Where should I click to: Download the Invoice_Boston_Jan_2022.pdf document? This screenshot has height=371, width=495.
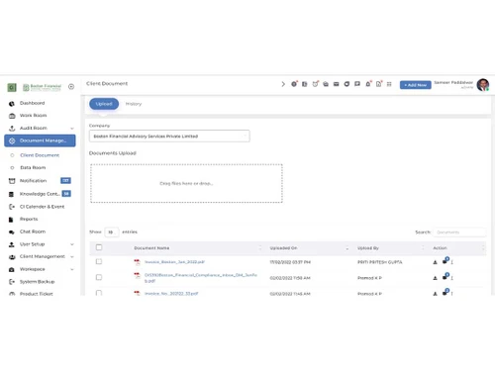point(435,262)
